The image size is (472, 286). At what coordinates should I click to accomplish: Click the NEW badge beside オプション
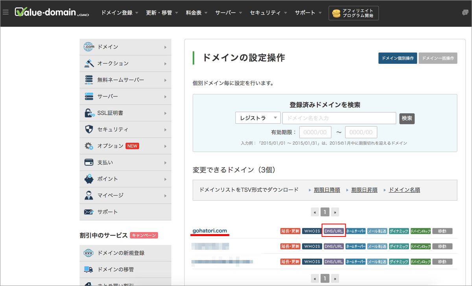tap(132, 146)
